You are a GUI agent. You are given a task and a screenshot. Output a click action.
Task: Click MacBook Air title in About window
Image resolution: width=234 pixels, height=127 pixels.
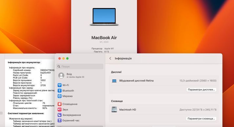point(104,37)
